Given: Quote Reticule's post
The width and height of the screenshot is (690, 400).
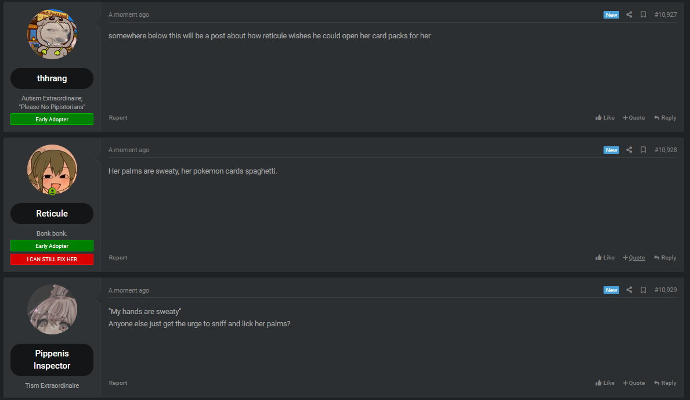Looking at the screenshot, I should pos(634,257).
